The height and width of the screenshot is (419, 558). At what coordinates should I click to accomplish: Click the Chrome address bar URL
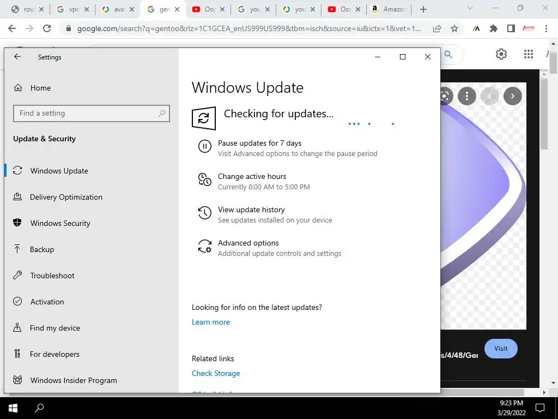point(248,29)
